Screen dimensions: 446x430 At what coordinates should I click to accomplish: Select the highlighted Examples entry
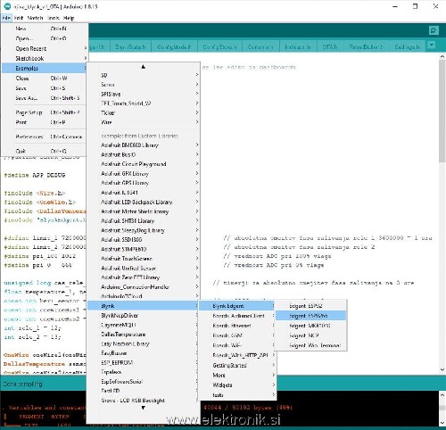pyautogui.click(x=44, y=68)
